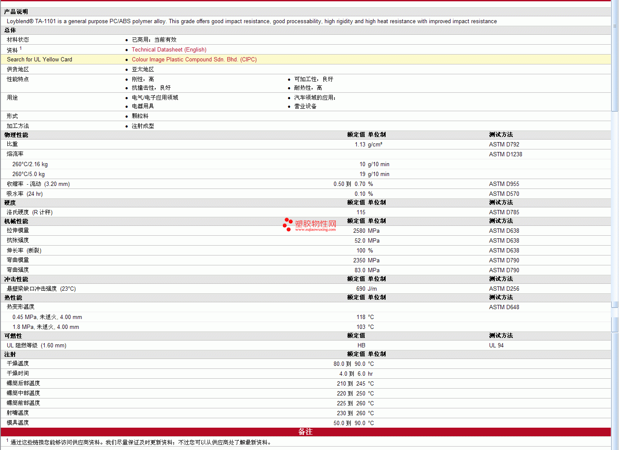Screen dimensions: 619x450
Task: Click the '19' melt flow value
Action: 362,174
